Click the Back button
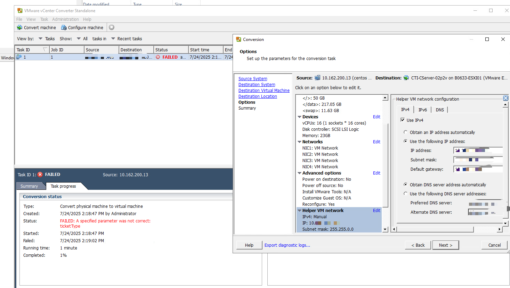The height and width of the screenshot is (288, 510). [x=418, y=245]
